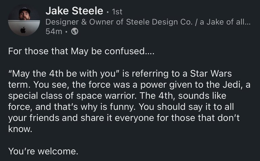Open Jake Steele's profile picture
Screen dimensions: 260x161
pos(24,20)
